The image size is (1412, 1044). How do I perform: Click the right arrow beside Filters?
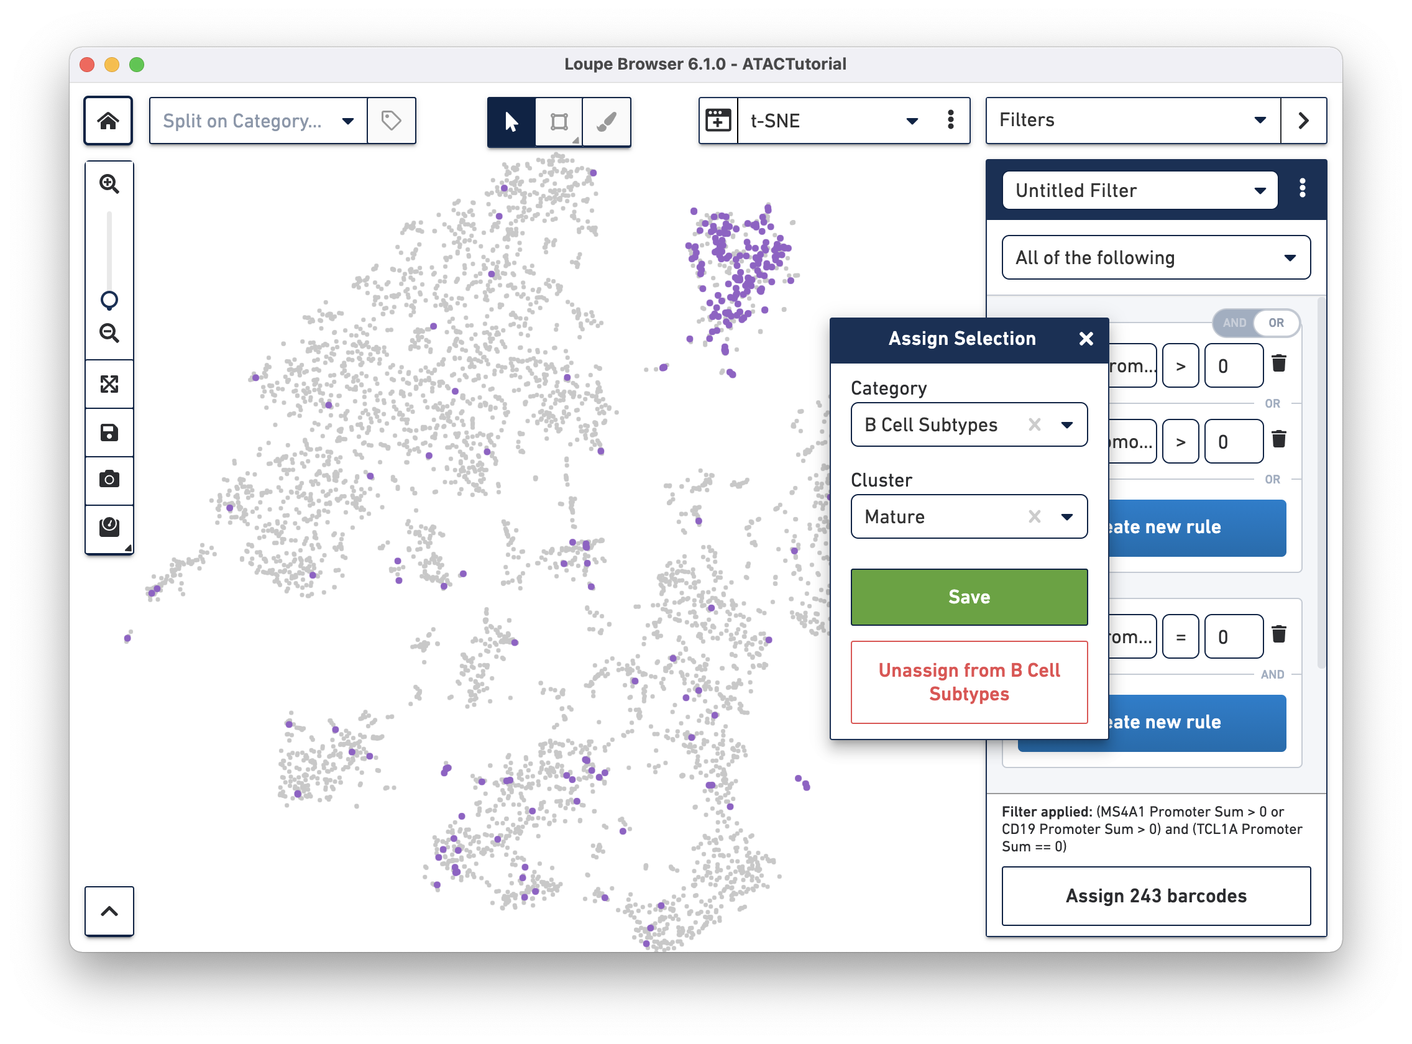tap(1303, 121)
